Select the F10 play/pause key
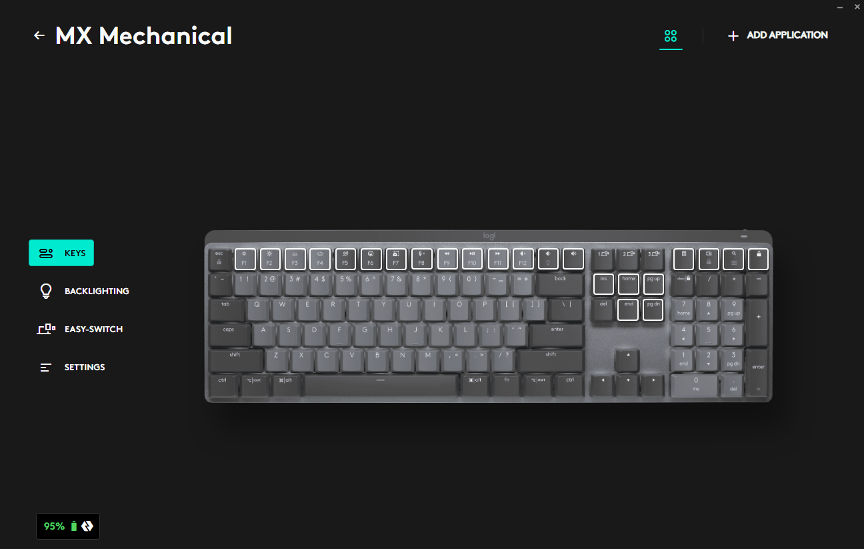Screen dimensions: 864x549 pyautogui.click(x=472, y=259)
